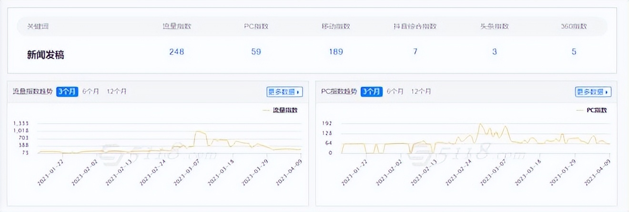The width and height of the screenshot is (629, 212).
Task: Click the 流量指数 column header
Action: pos(177,27)
